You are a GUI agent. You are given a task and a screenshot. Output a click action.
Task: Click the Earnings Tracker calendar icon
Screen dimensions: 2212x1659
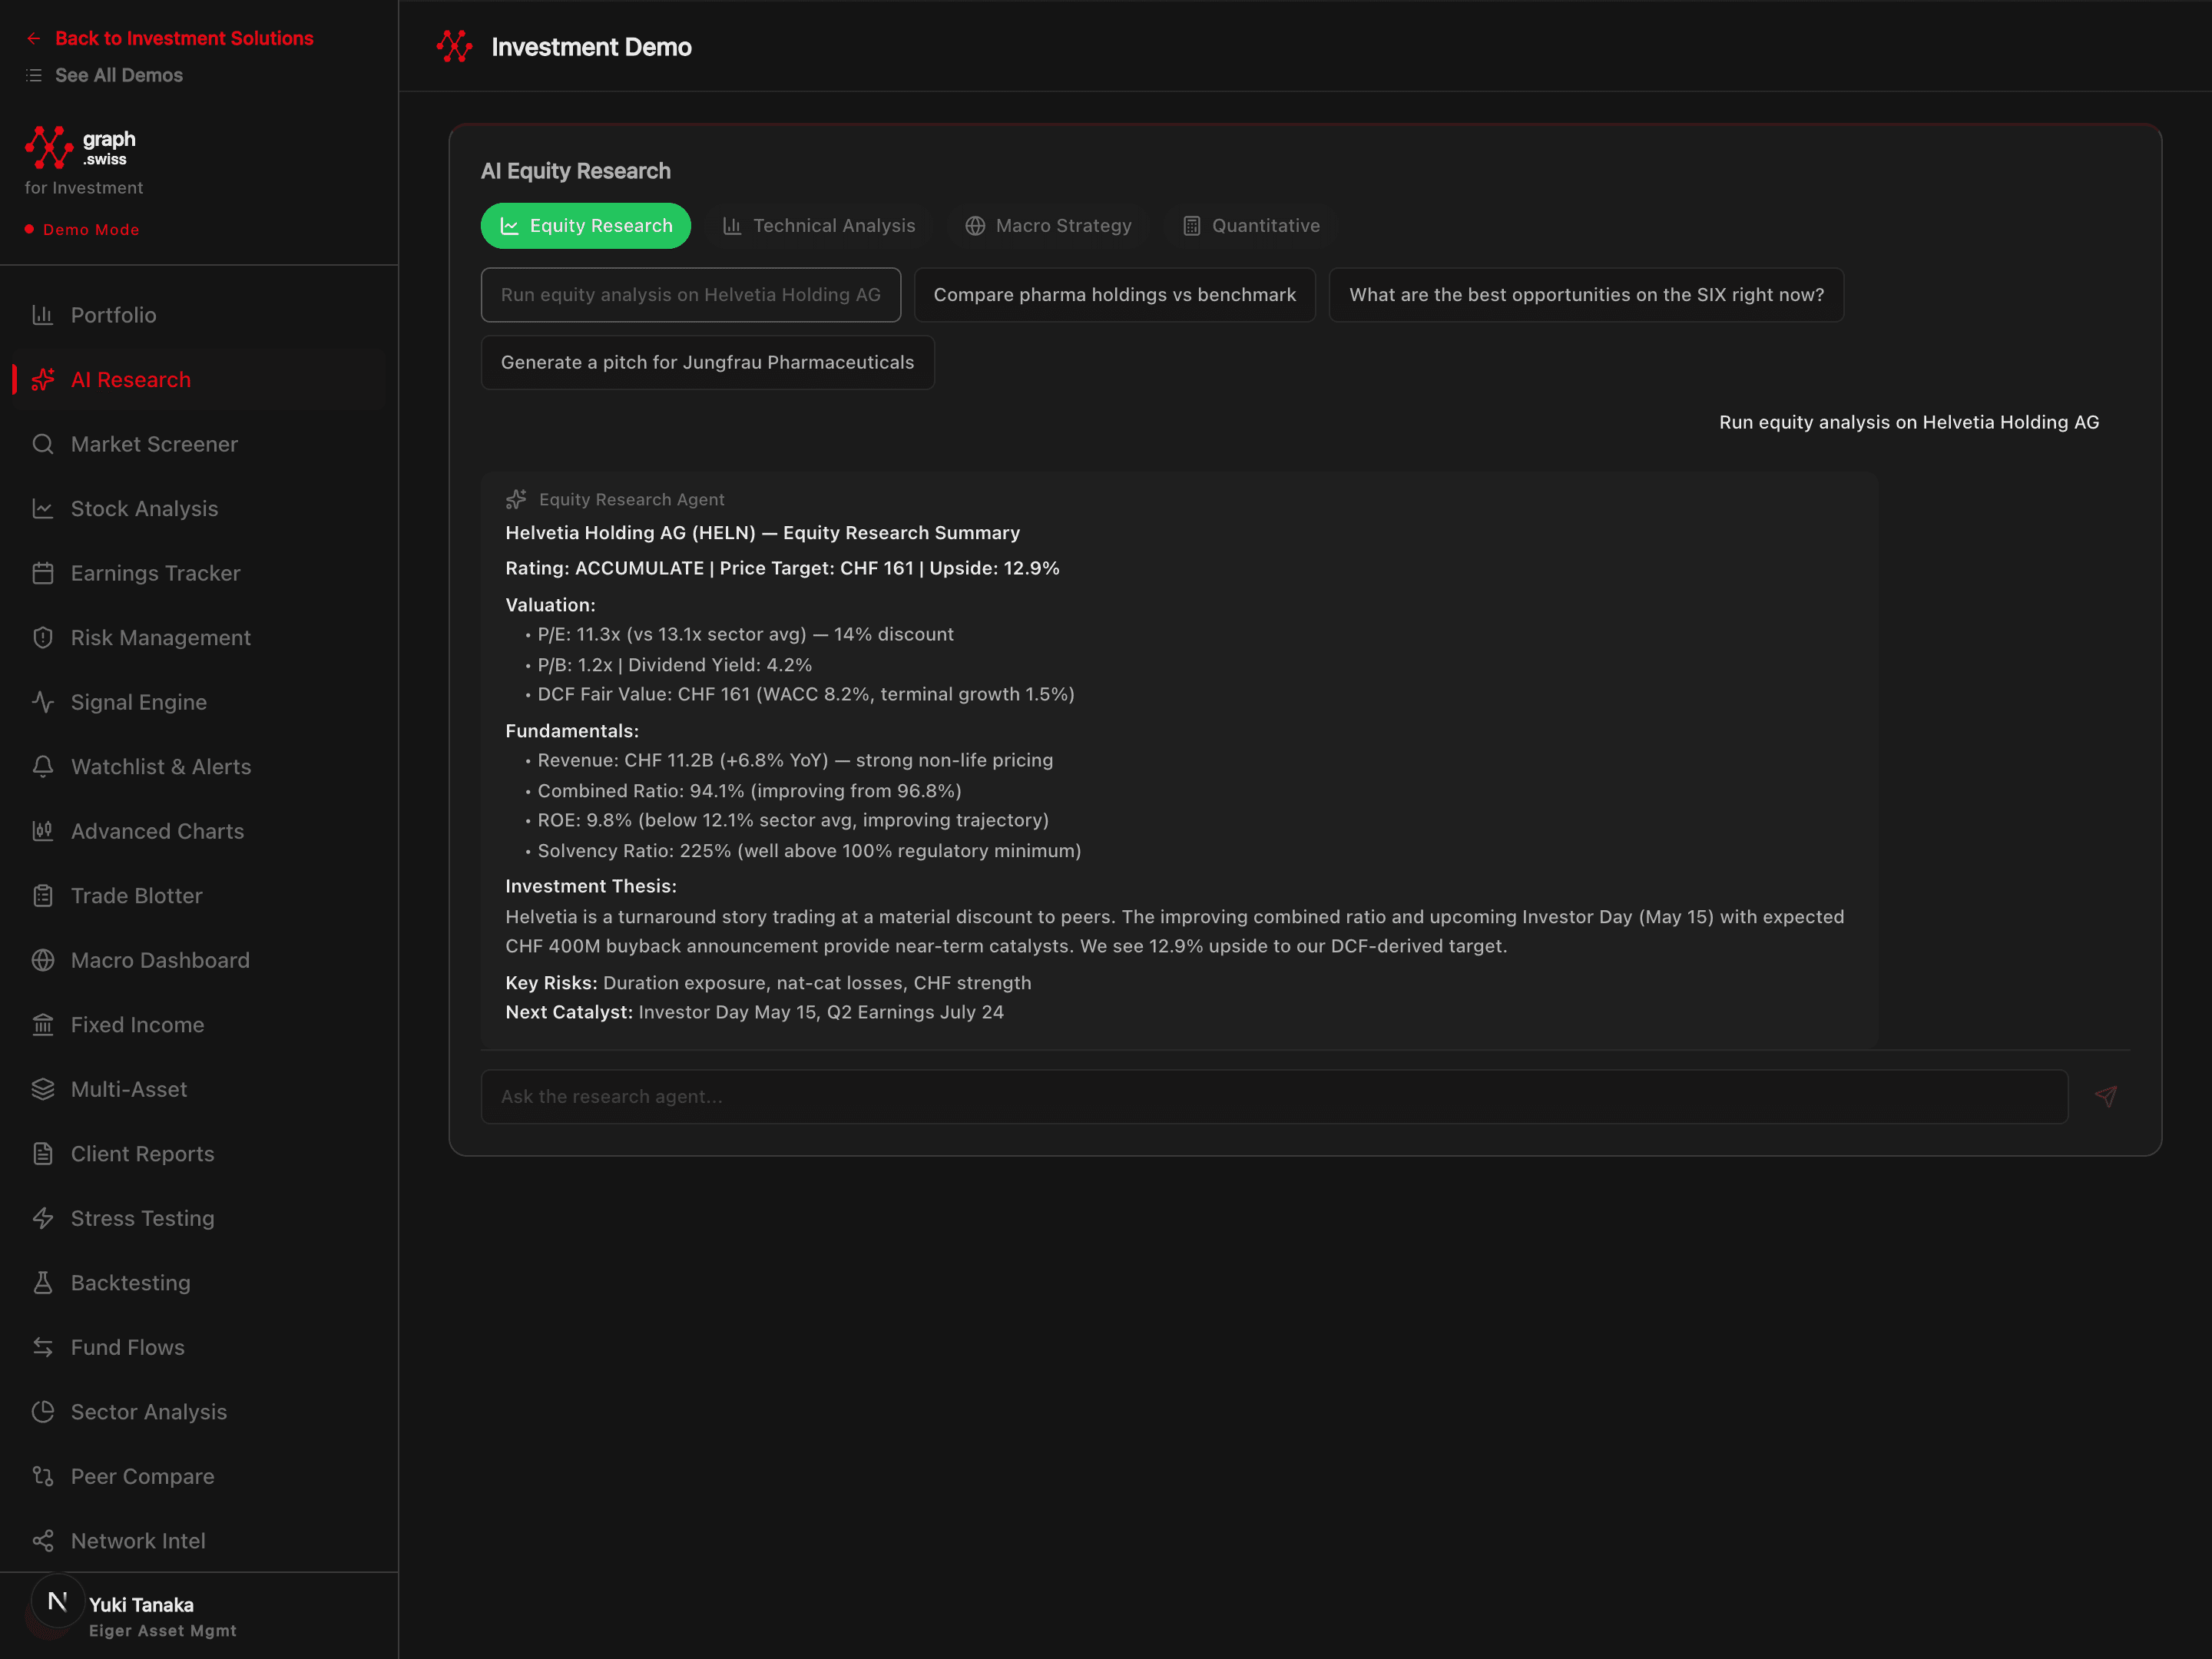click(42, 573)
